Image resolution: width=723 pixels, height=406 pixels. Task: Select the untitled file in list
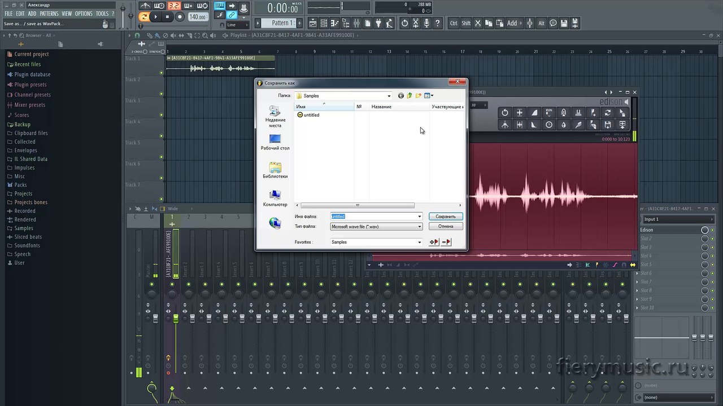[x=308, y=115]
